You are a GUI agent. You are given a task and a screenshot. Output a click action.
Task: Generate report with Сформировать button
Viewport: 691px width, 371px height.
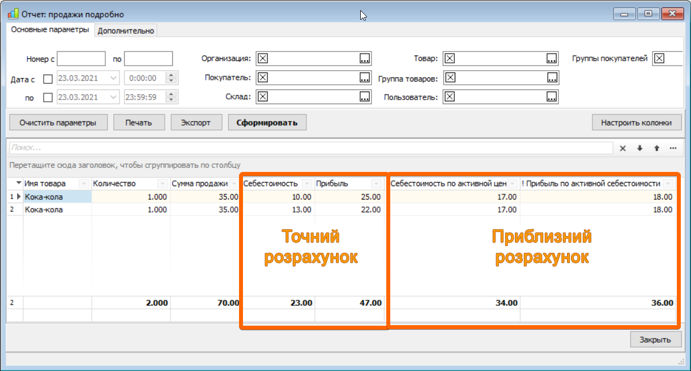[x=267, y=122]
